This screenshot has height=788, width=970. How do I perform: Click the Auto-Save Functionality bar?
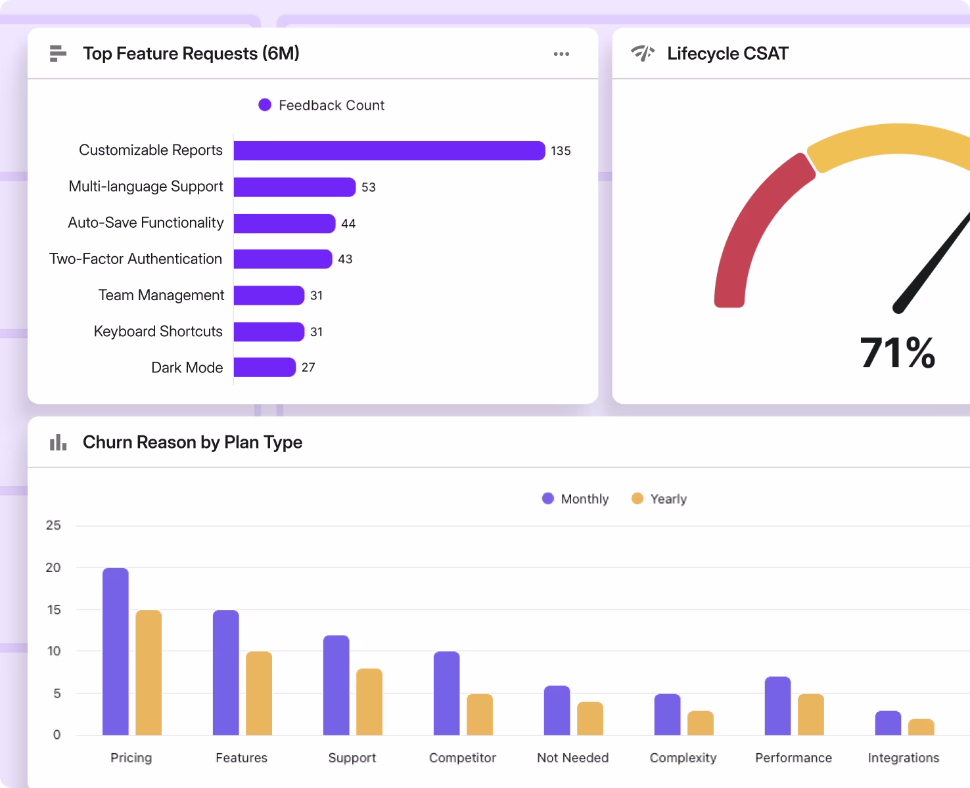285,223
